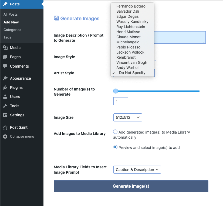Click the Posts pushpin icon
This screenshot has height=206, width=223.
coord(5,4)
